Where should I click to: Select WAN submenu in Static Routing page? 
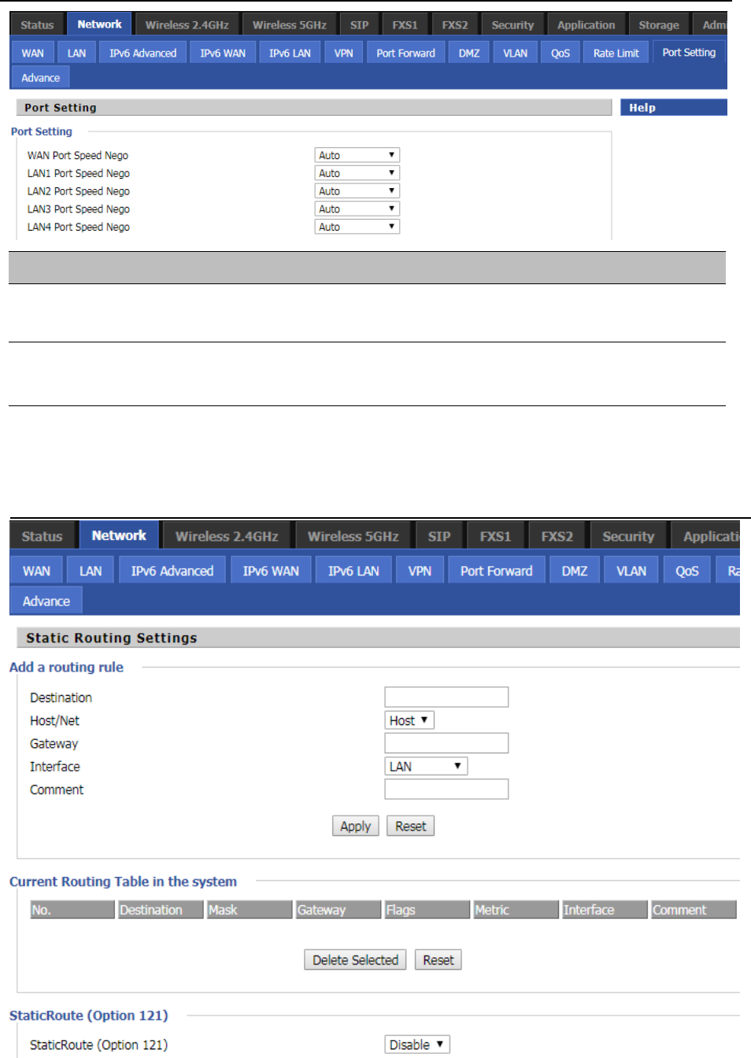(x=36, y=571)
